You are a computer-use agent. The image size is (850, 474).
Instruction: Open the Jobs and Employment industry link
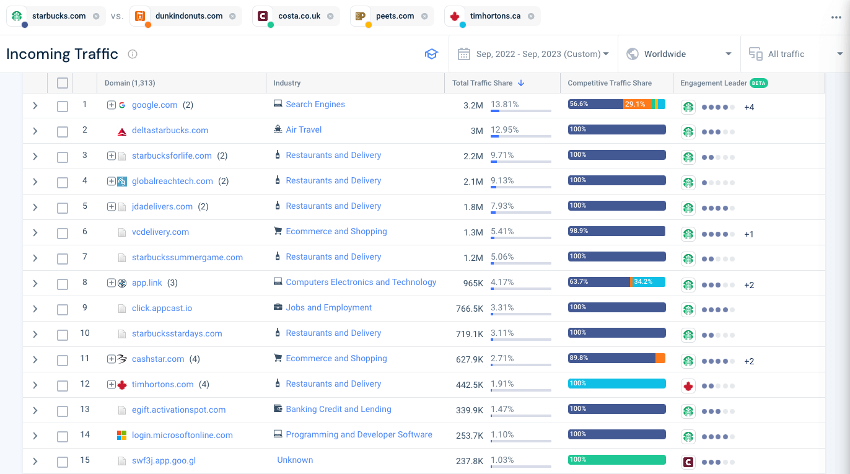click(x=329, y=308)
